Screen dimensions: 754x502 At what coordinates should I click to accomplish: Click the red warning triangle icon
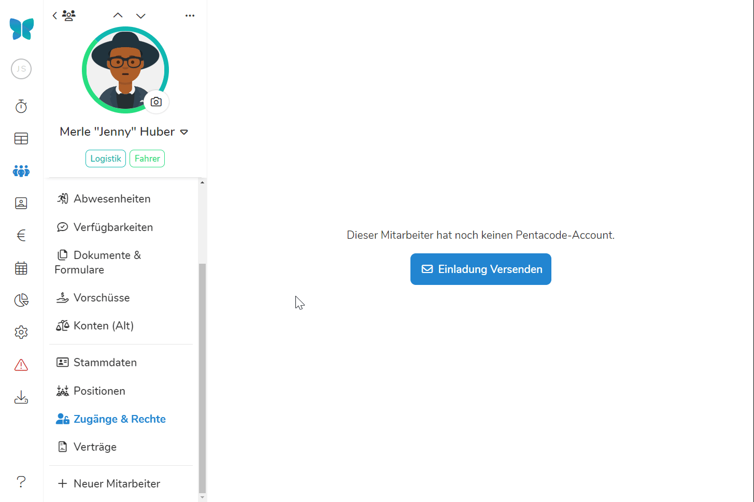point(21,365)
